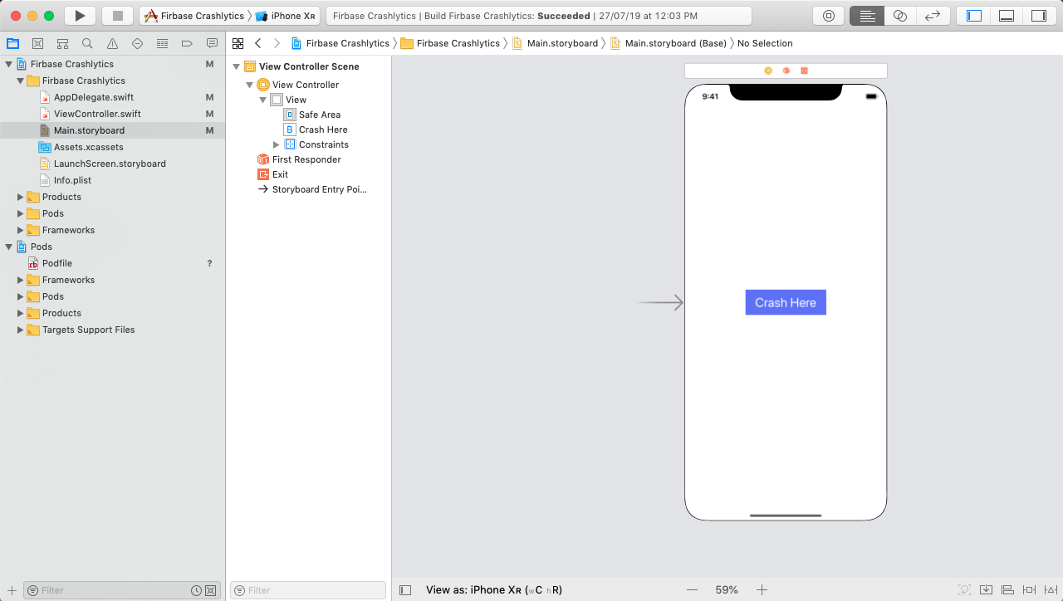
Task: Zoom in the canvas with plus button
Action: tap(762, 590)
